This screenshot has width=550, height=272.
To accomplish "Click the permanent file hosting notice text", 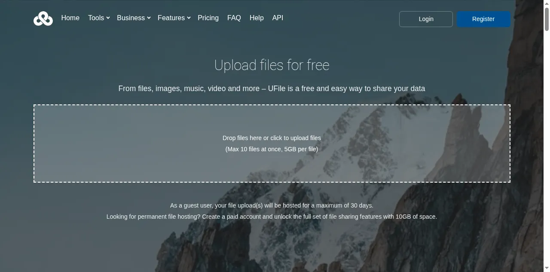I will coord(272,217).
